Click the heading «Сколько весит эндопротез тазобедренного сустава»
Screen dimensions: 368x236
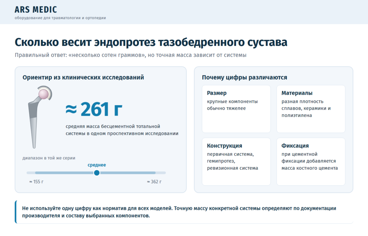(x=151, y=42)
